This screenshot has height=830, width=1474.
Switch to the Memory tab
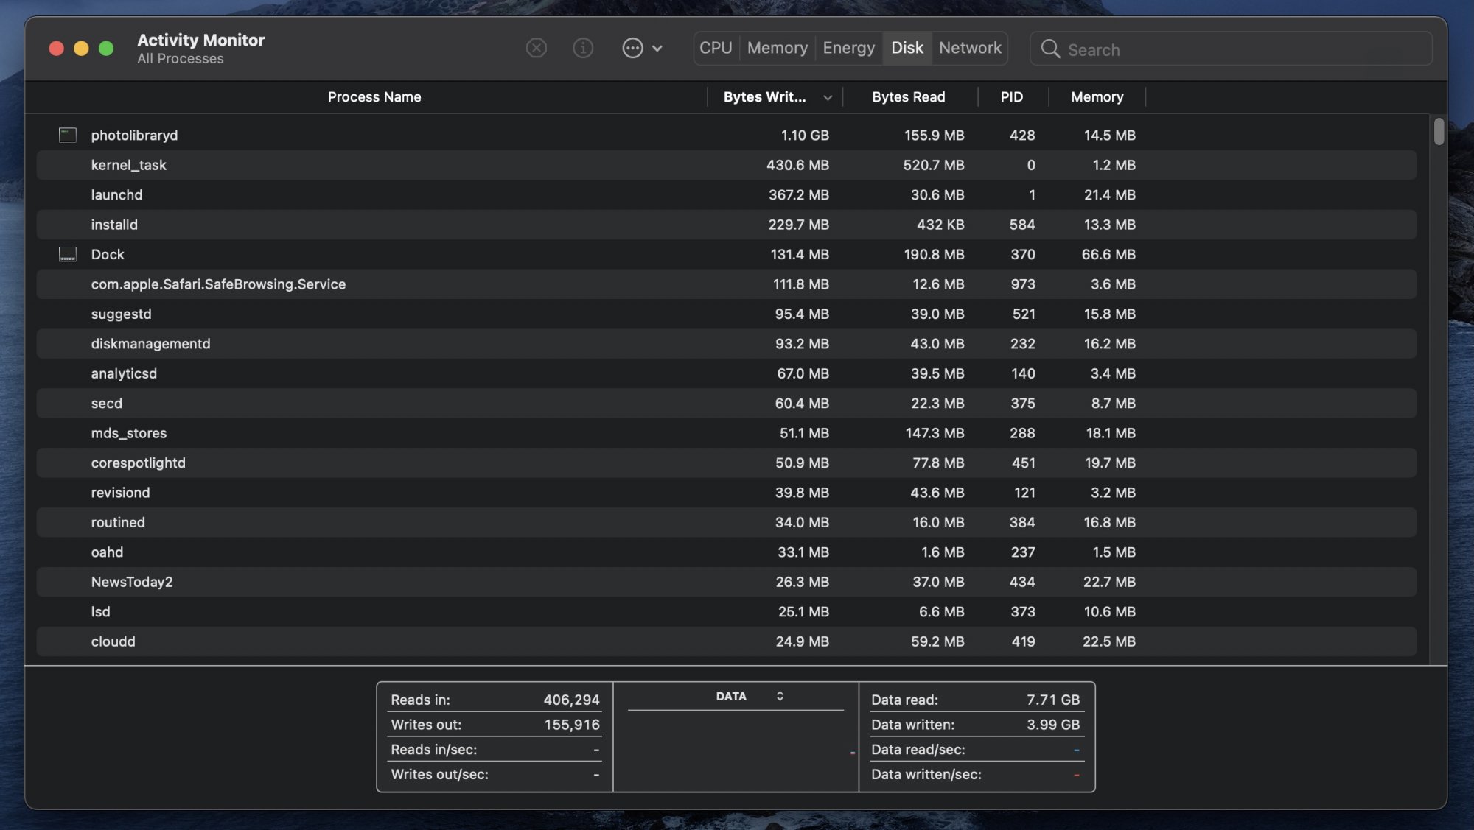point(777,48)
